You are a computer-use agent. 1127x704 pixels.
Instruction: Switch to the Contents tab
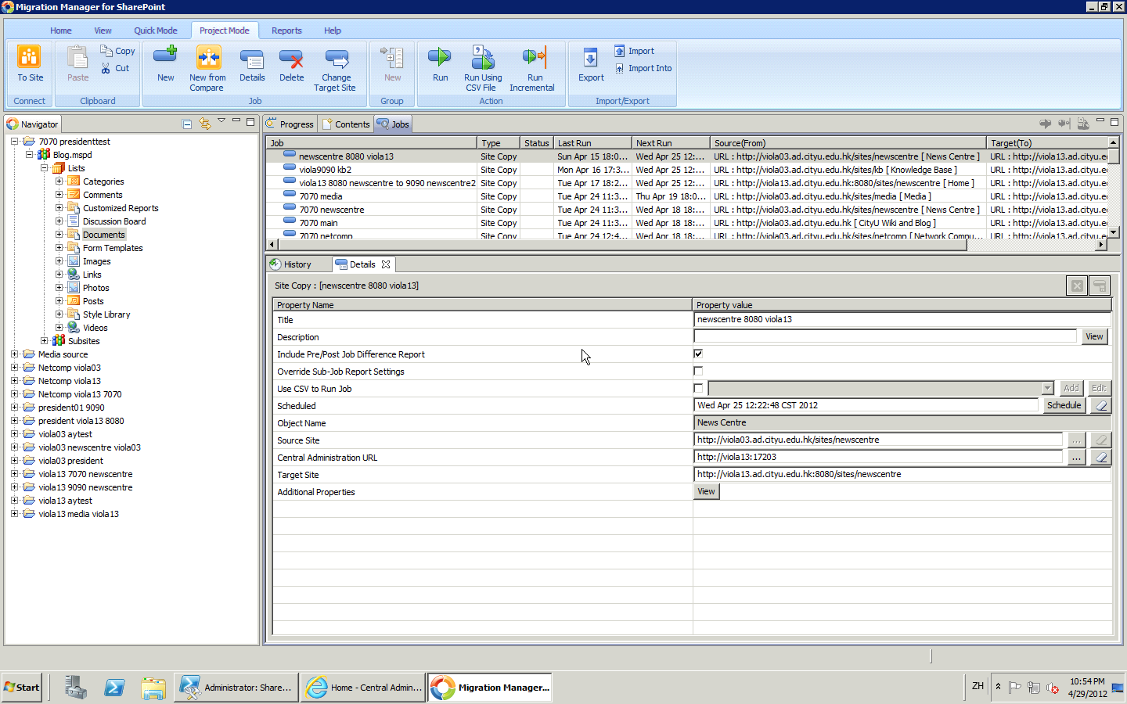pyautogui.click(x=345, y=124)
